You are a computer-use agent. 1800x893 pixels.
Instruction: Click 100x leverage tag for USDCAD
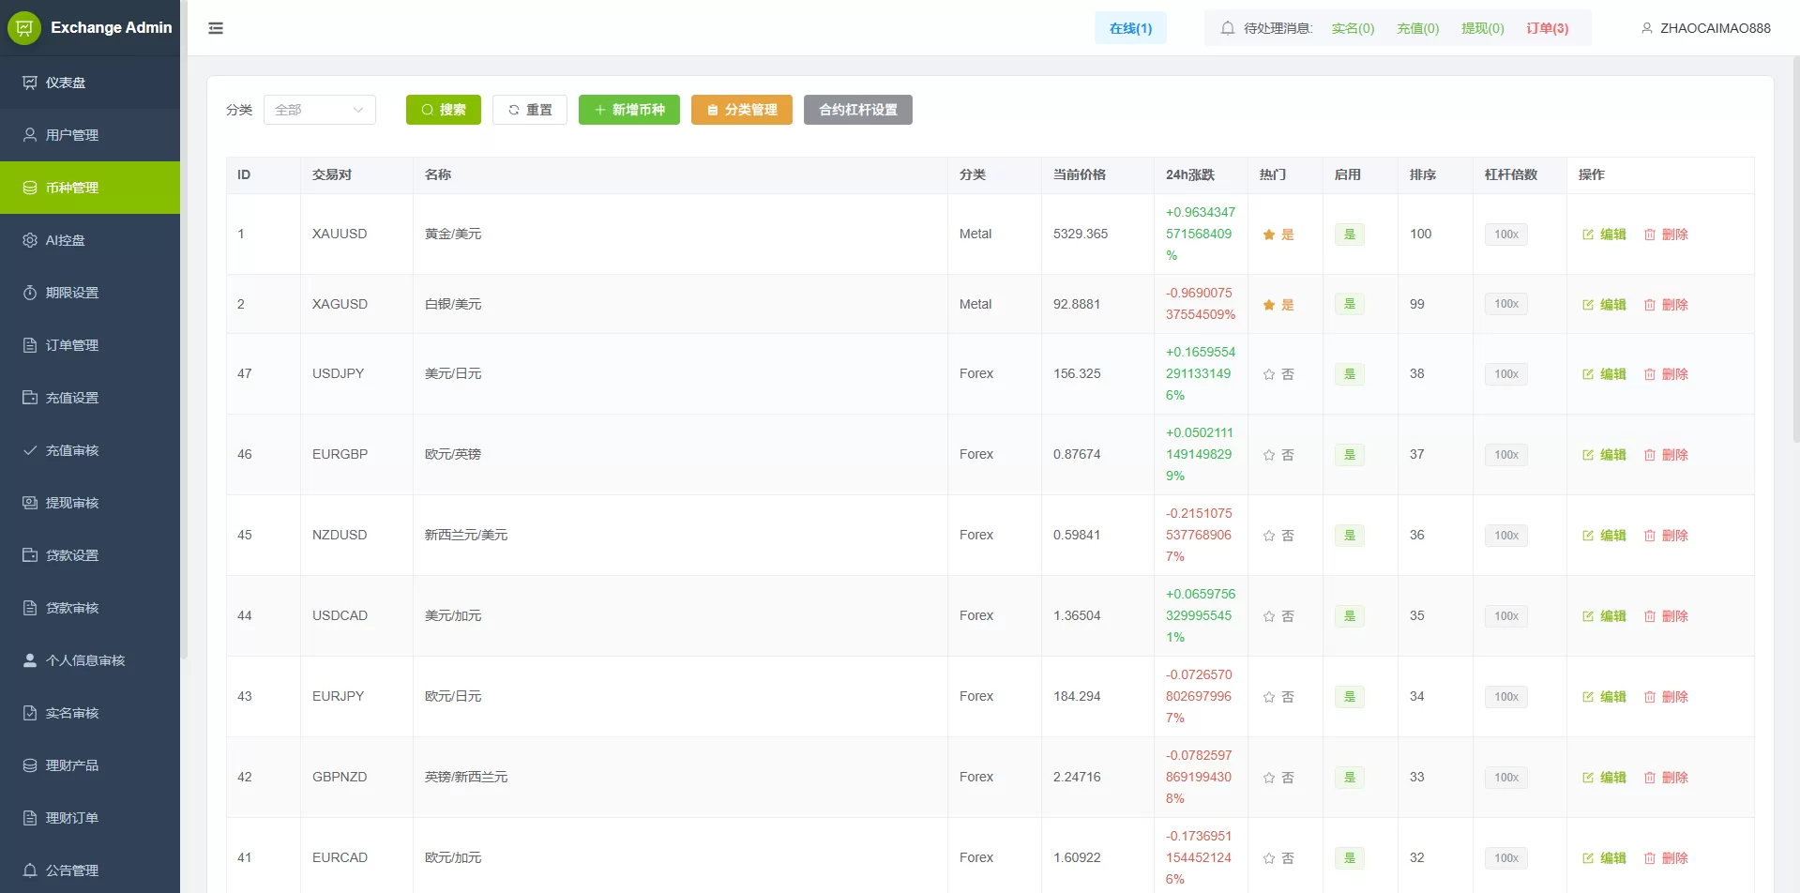point(1505,616)
